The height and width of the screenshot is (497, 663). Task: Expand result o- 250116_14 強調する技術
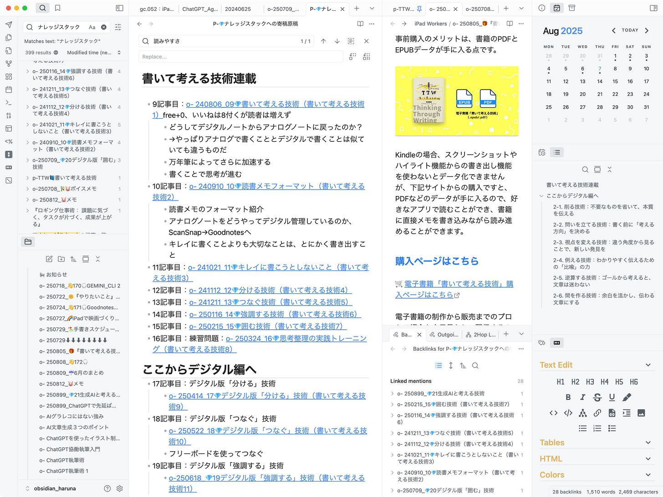(28, 71)
